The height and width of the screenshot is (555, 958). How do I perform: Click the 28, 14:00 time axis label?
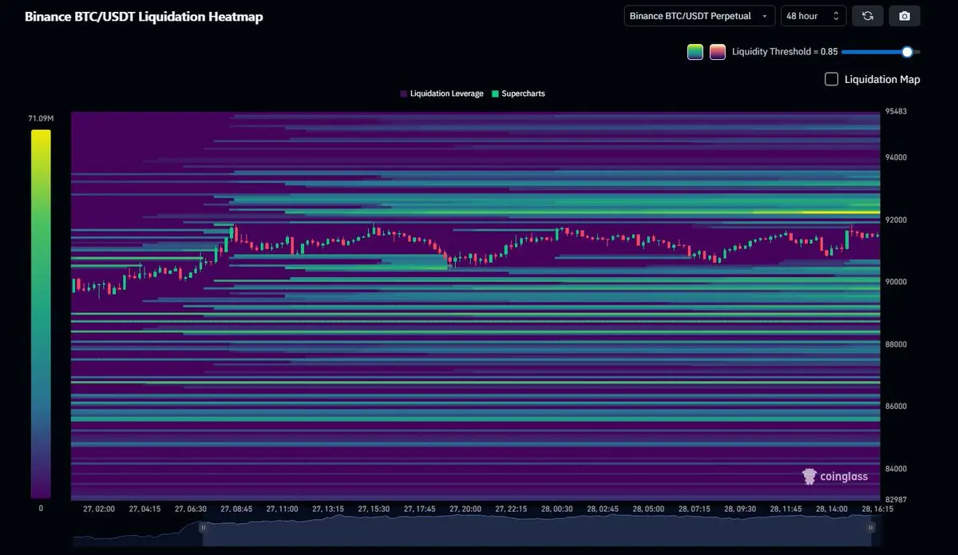(x=832, y=509)
